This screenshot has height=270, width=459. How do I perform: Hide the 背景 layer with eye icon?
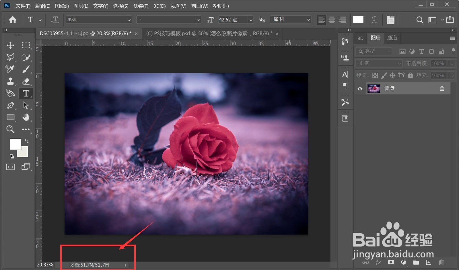[x=360, y=89]
